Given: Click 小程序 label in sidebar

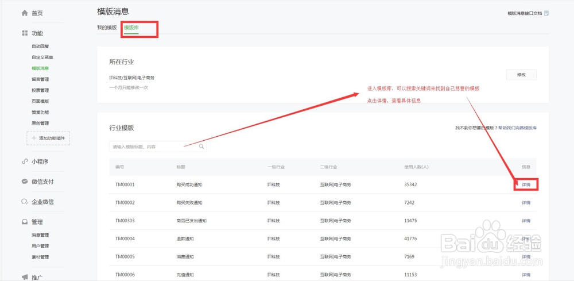Looking at the screenshot, I should 40,161.
